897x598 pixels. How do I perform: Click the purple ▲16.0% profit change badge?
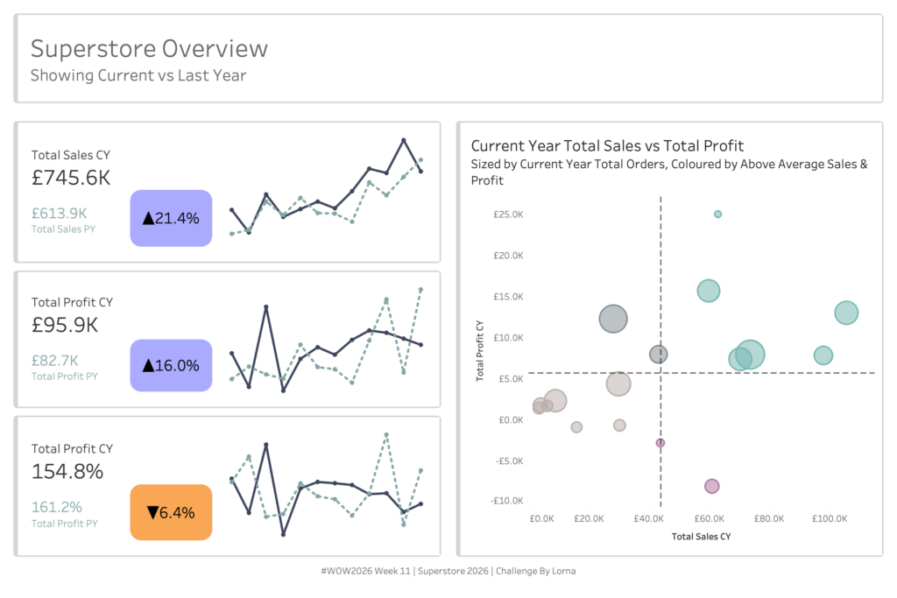click(171, 365)
